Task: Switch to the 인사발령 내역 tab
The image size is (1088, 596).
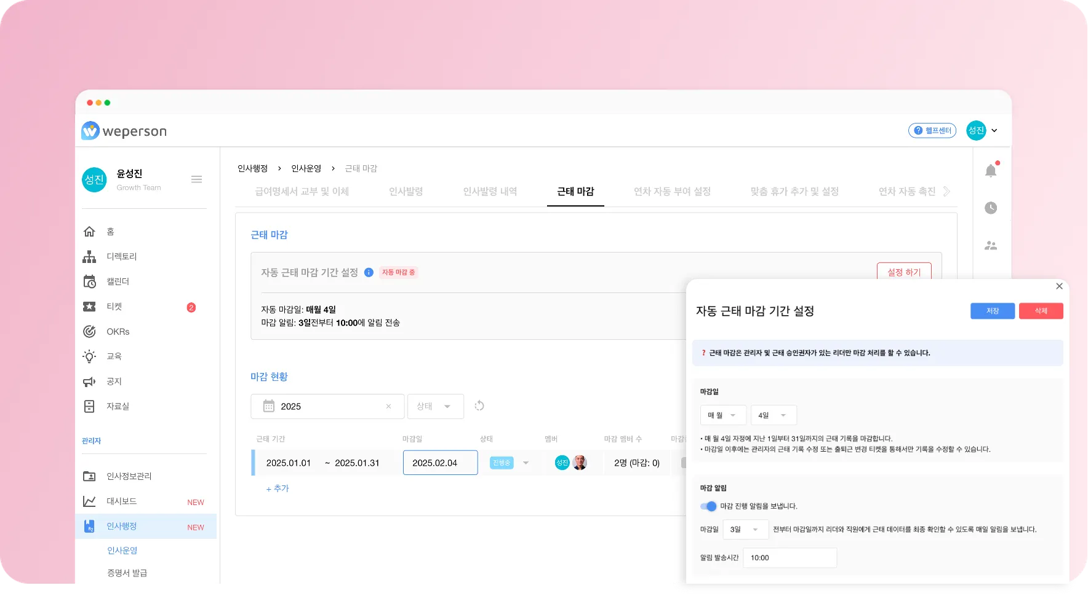Action: (x=490, y=192)
